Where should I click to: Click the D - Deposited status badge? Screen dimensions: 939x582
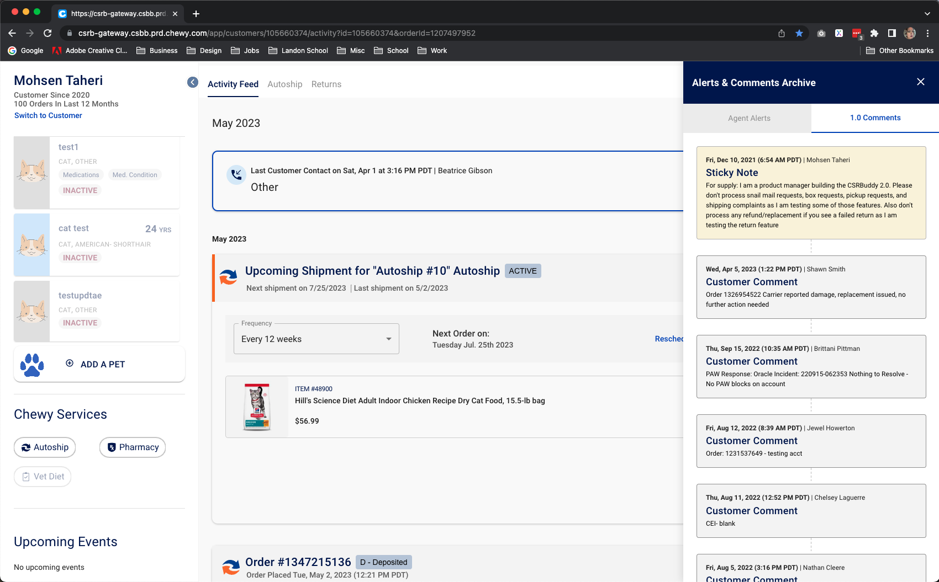click(384, 562)
